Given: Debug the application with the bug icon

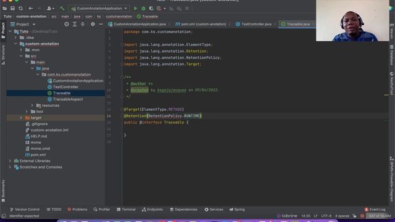Looking at the screenshot, I should [x=143, y=8].
